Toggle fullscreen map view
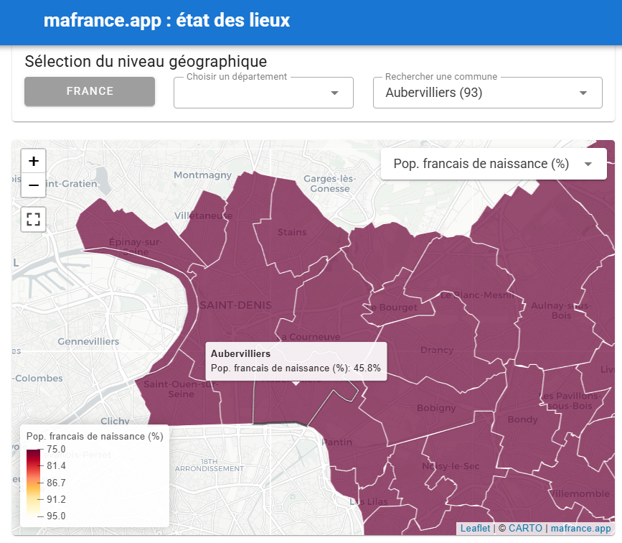Image resolution: width=622 pixels, height=543 pixels. [x=34, y=219]
